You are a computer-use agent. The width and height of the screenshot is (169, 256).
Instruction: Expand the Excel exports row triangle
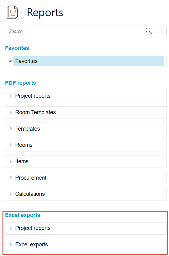(11, 245)
